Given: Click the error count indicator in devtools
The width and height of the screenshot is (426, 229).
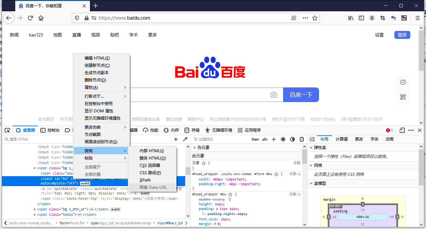Looking at the screenshot, I should click(x=389, y=130).
